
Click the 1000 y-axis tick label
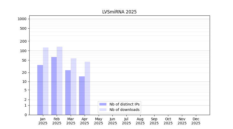(x=22, y=19)
